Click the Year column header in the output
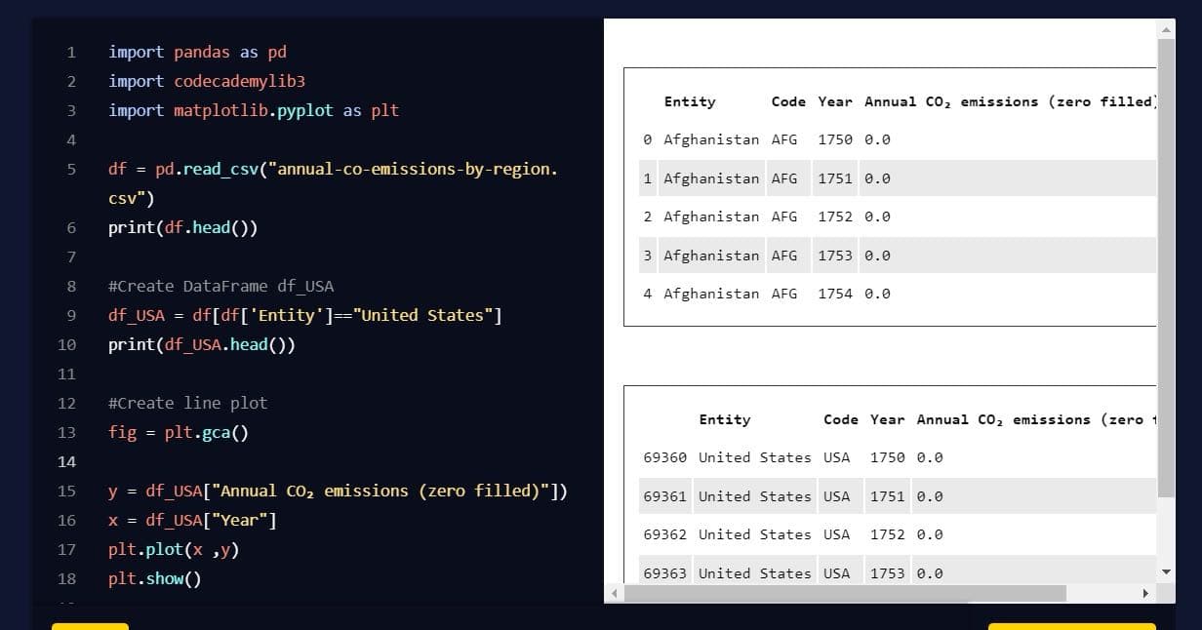The image size is (1202, 630). (x=835, y=101)
